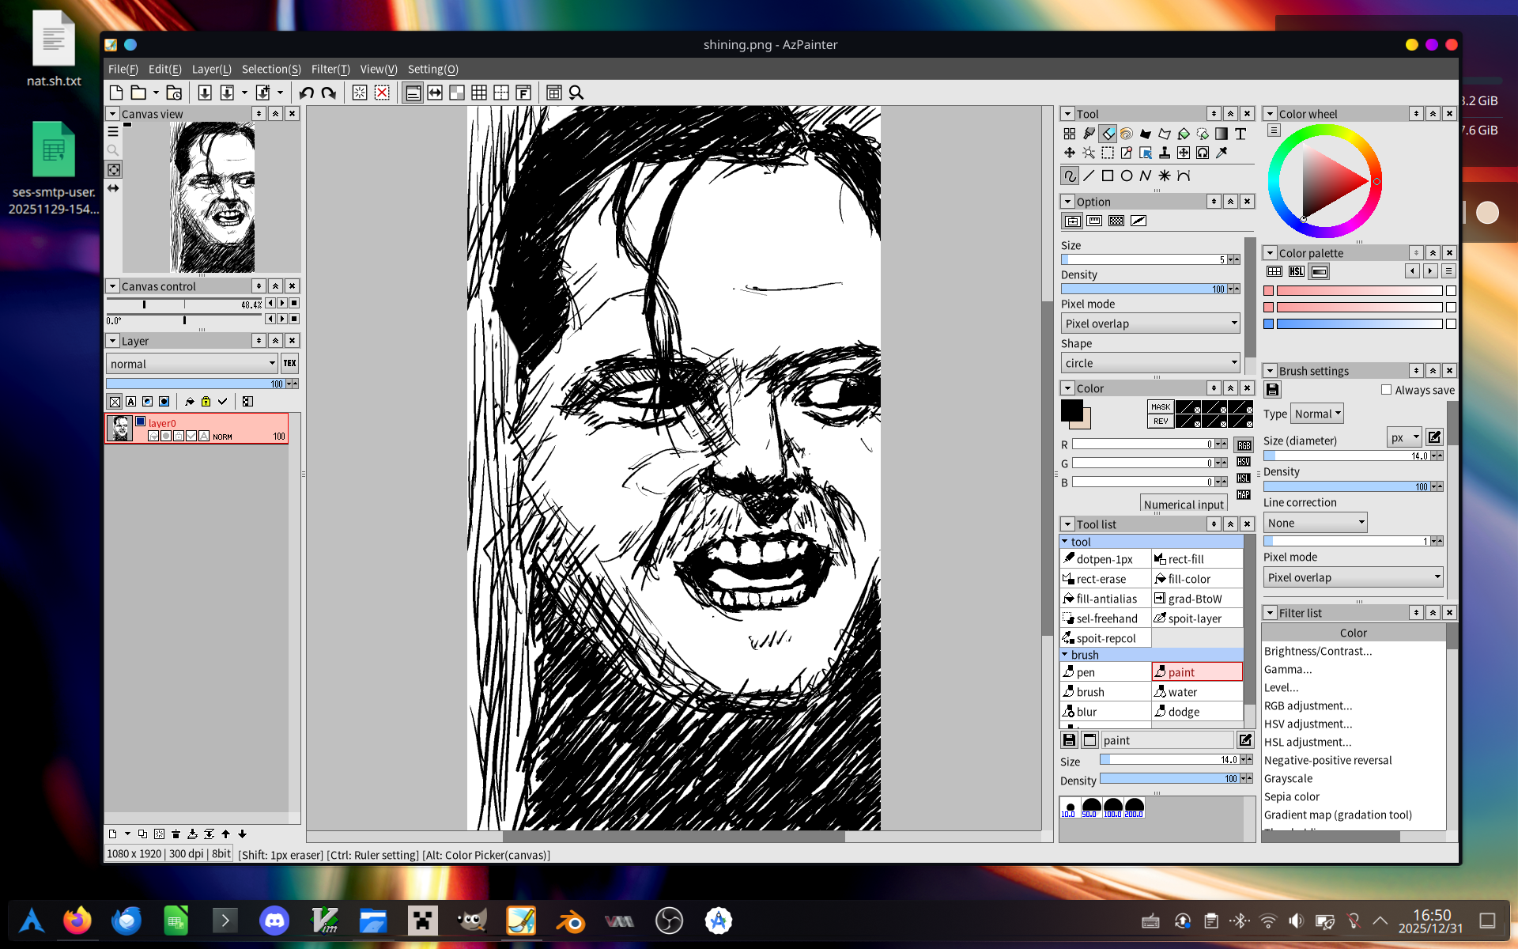The height and width of the screenshot is (949, 1518).
Task: Open the Line correction None dropdown
Action: [1315, 523]
